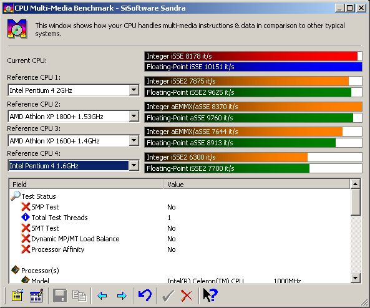Click the list scrollbar up arrow
Image resolution: width=370 pixels, height=308 pixels.
[356, 184]
